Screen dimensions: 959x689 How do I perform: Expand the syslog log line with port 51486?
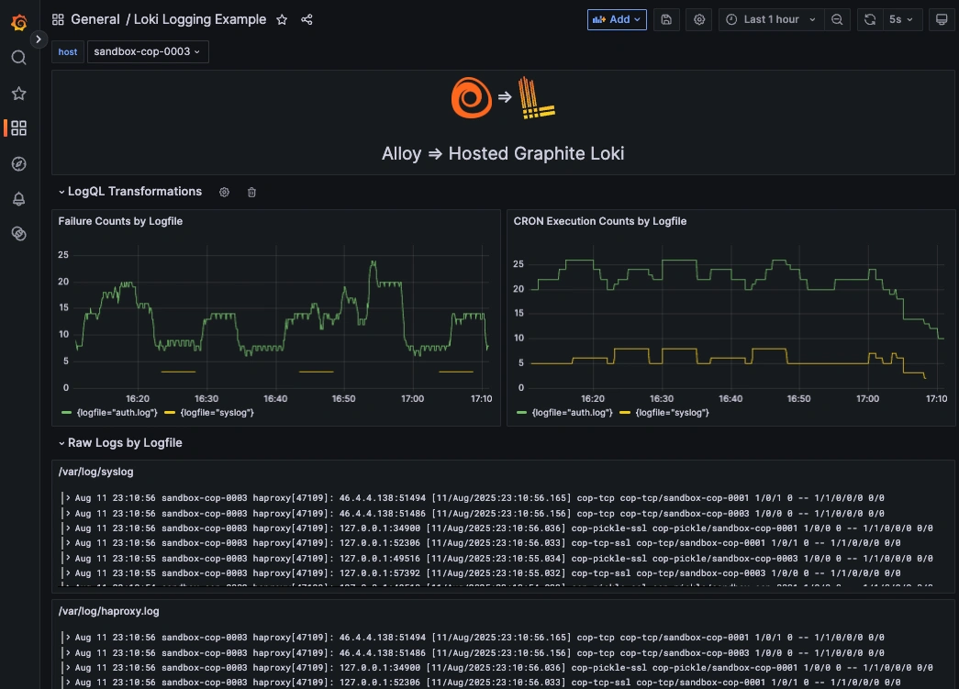(x=67, y=514)
